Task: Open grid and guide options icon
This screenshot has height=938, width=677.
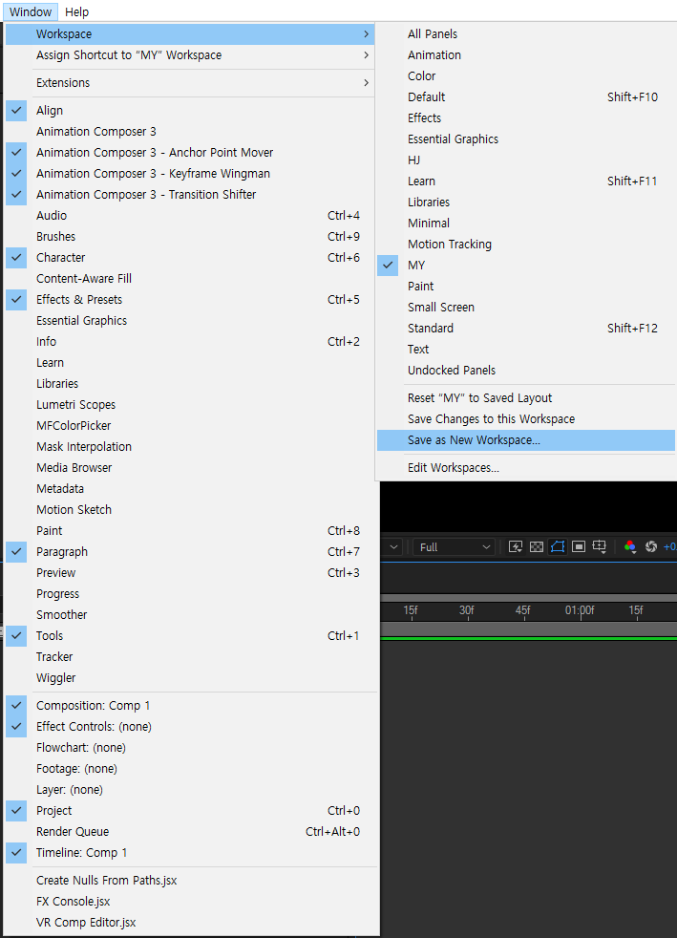Action: pos(600,546)
